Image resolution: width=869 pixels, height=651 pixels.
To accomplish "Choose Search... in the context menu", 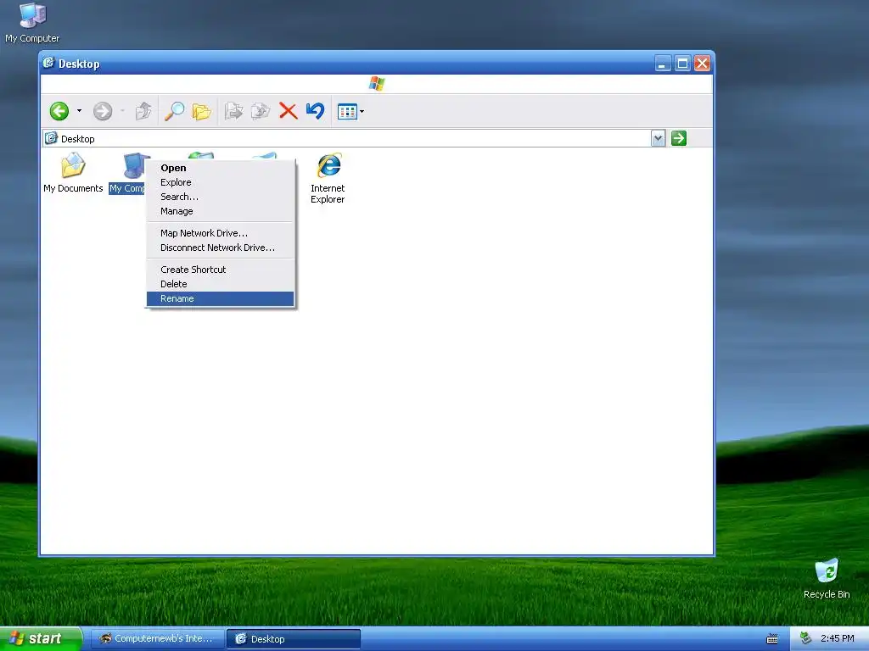I will 220,197.
